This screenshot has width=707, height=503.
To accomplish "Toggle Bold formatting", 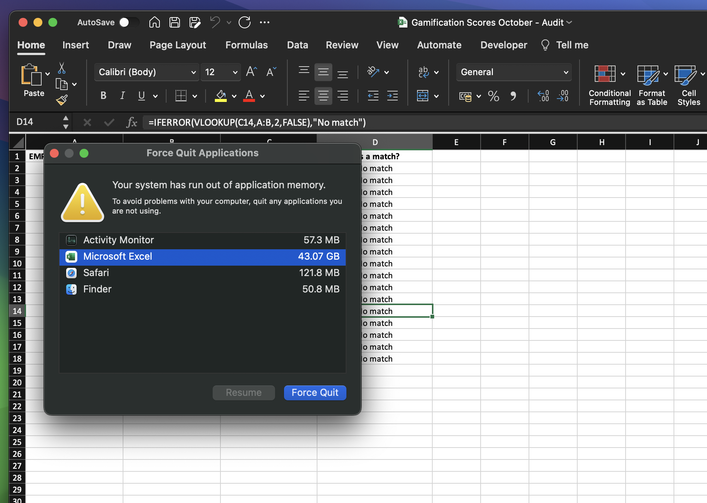I will point(103,96).
